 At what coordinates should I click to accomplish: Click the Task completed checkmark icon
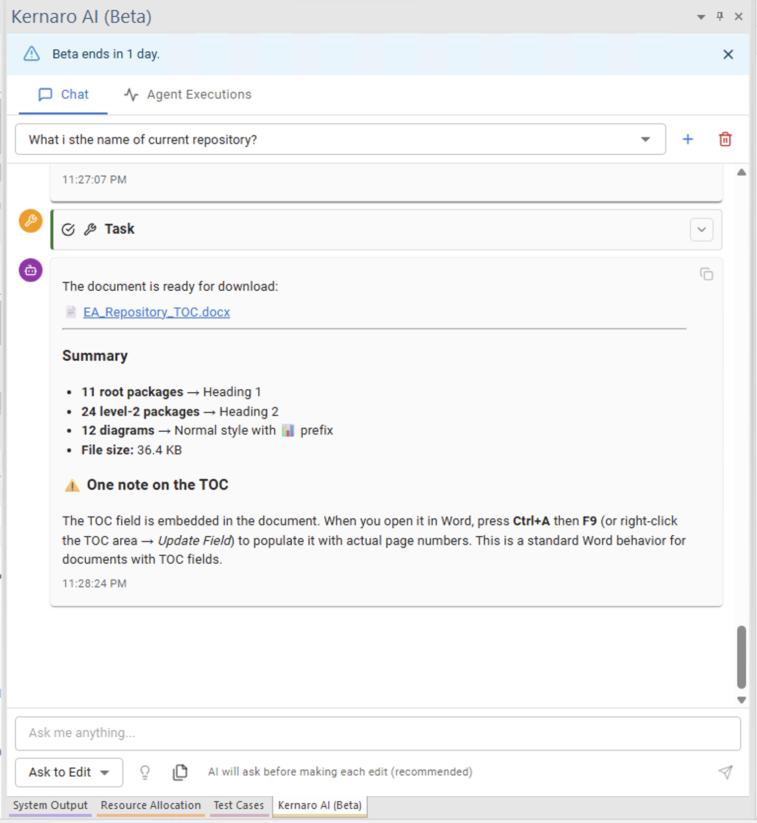pos(68,230)
